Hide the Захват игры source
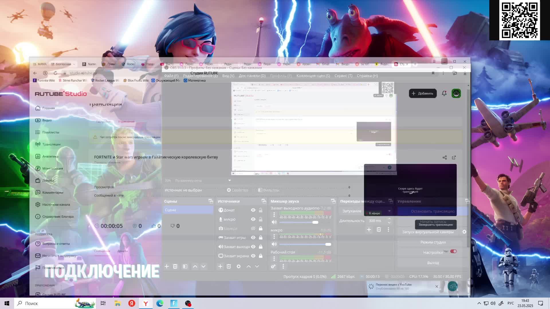This screenshot has width=550, height=309. 253,237
